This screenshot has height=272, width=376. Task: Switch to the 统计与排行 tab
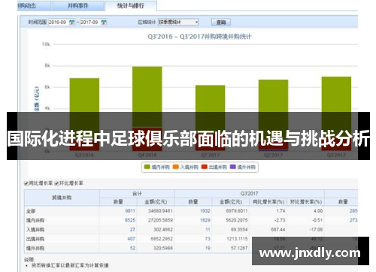click(x=131, y=6)
